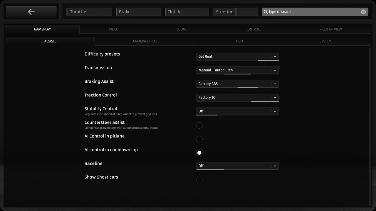
Task: Disable the AI control in cooldown lap toggle
Action: tap(199, 153)
